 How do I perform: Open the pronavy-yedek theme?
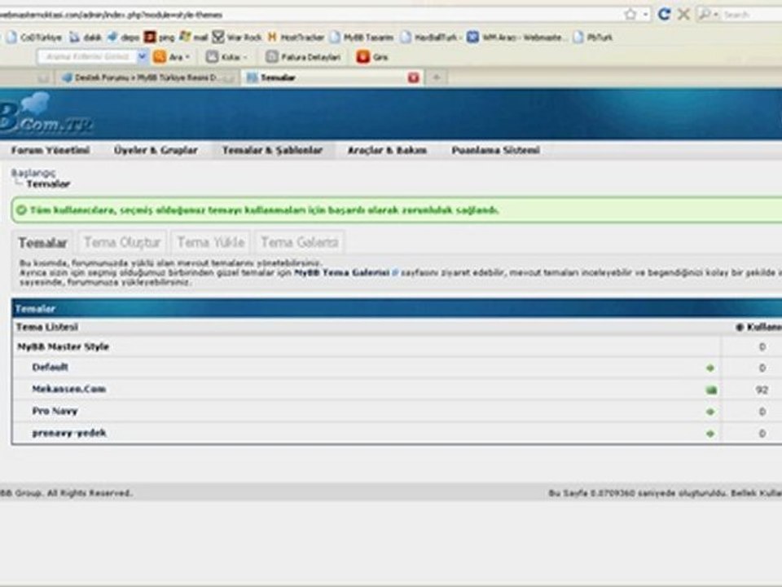[68, 433]
